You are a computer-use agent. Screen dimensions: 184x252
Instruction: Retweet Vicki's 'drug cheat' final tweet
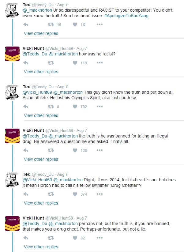51,238
